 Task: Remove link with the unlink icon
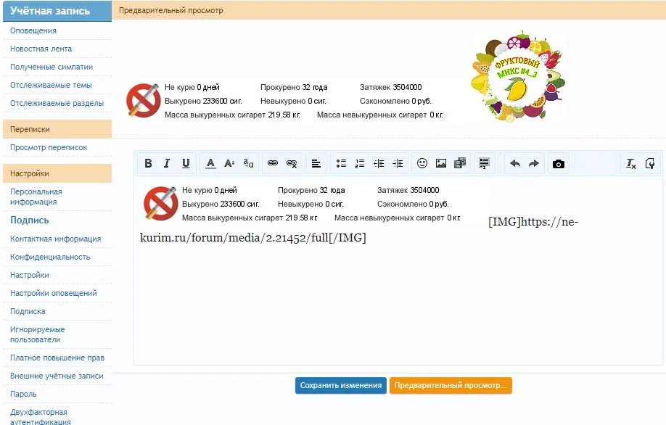pyautogui.click(x=292, y=163)
